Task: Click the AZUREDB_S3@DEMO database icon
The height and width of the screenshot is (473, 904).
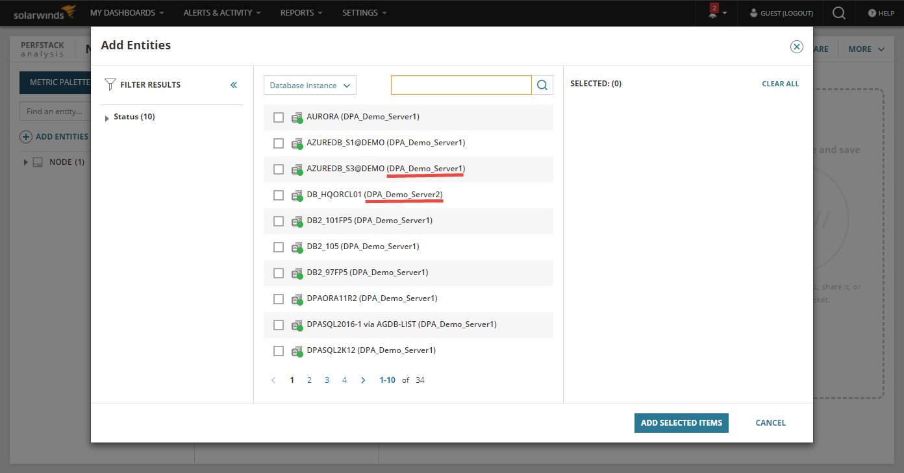Action: 297,169
